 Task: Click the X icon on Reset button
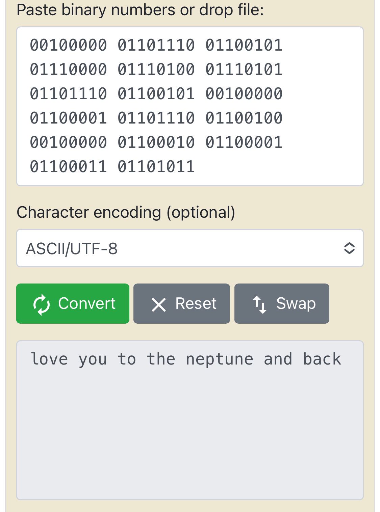158,304
